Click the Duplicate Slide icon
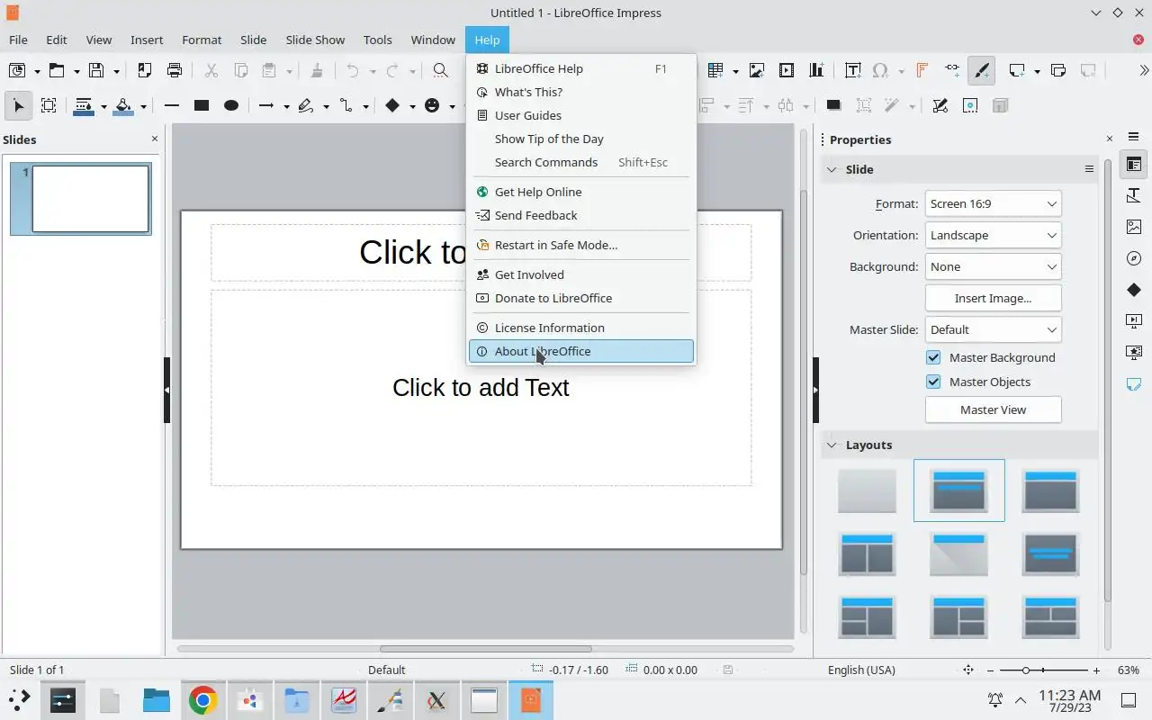The width and height of the screenshot is (1152, 720). [1058, 70]
